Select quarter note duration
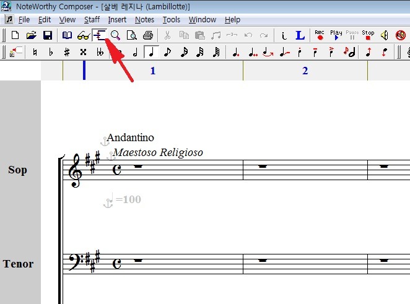 pyautogui.click(x=151, y=52)
